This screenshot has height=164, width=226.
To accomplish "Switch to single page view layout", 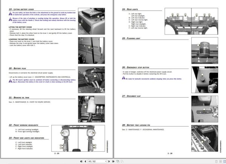I will point(216,161).
